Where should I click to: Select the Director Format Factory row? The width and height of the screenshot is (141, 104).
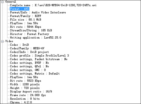(x=30, y=34)
